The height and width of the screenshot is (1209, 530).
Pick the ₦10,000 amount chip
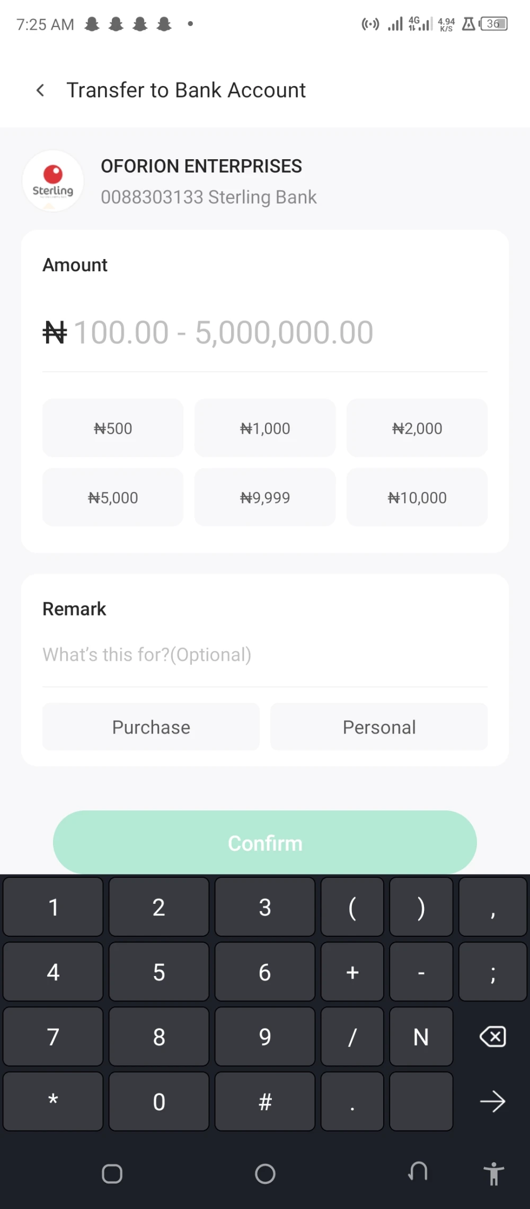tap(417, 498)
